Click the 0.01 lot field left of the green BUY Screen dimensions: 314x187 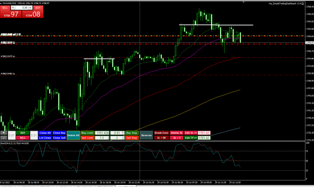[x=12, y=135]
